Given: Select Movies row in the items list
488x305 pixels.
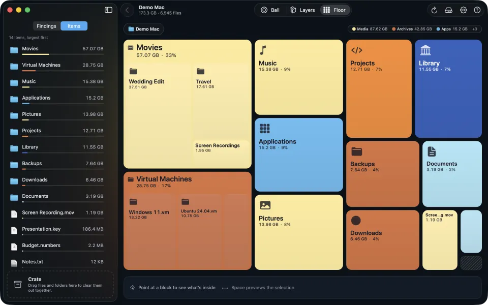Looking at the screenshot, I should click(56, 49).
